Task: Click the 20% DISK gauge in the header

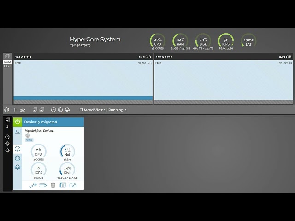Action: 203,41
